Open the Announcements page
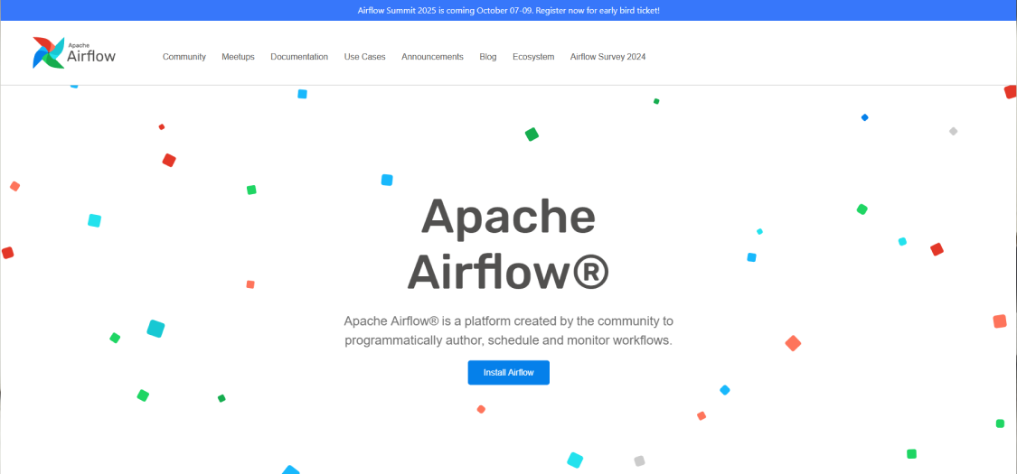The width and height of the screenshot is (1017, 474). [x=432, y=57]
